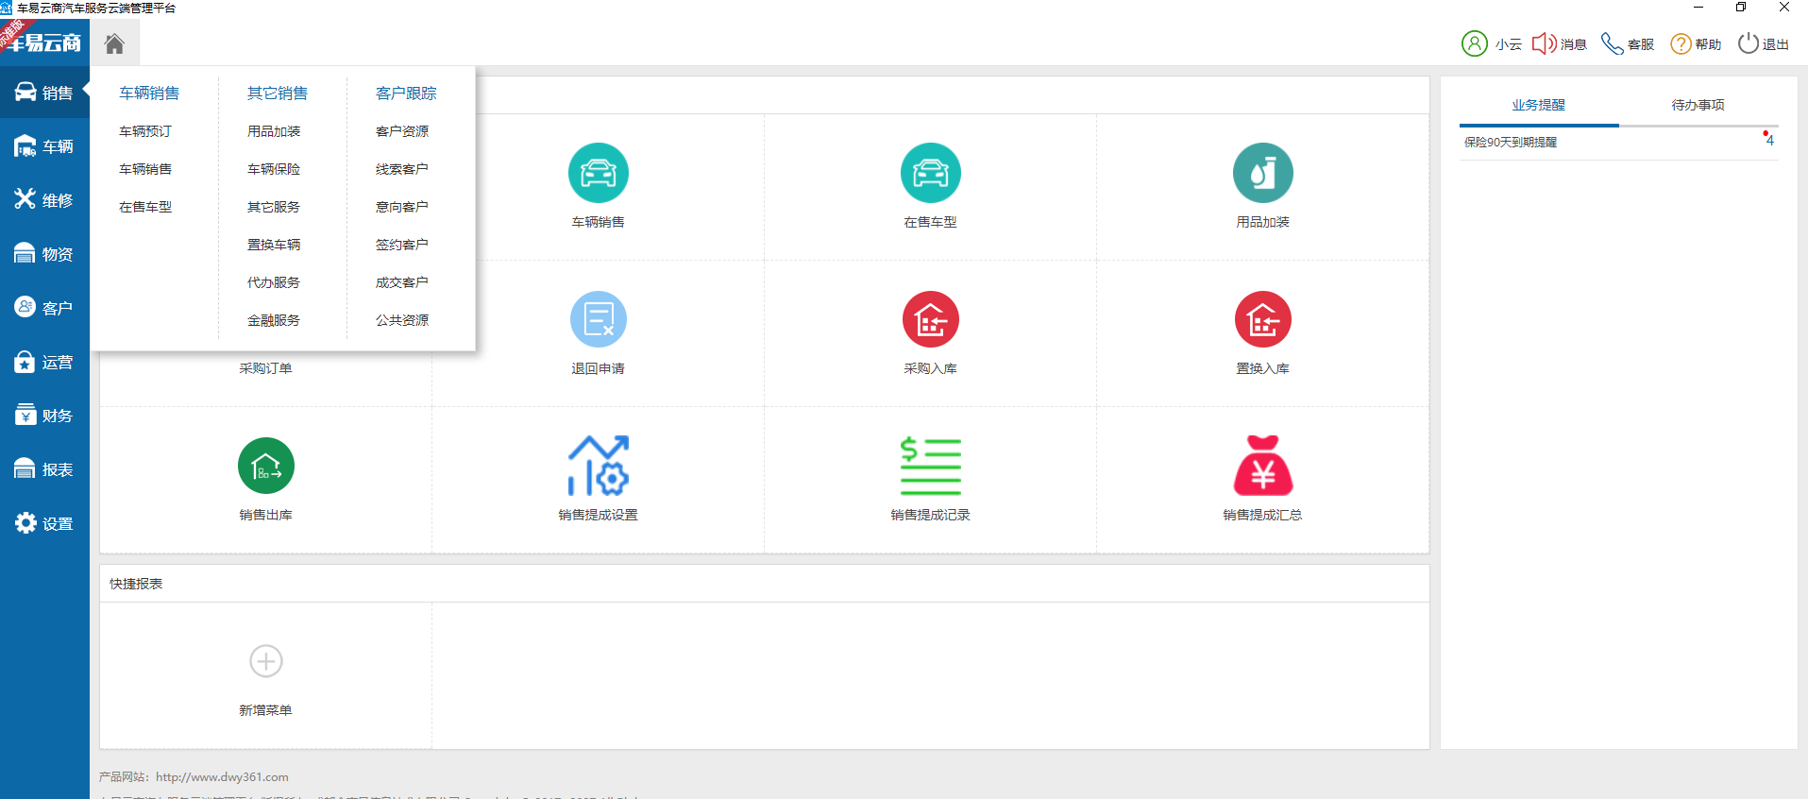Select 金融服务 menu item
Image resolution: width=1808 pixels, height=799 pixels.
[x=274, y=320]
